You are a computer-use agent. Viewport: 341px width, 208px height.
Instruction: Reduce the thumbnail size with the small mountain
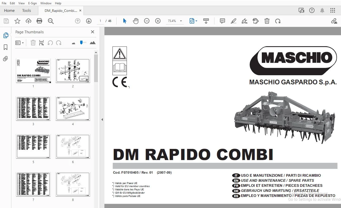click(x=73, y=43)
